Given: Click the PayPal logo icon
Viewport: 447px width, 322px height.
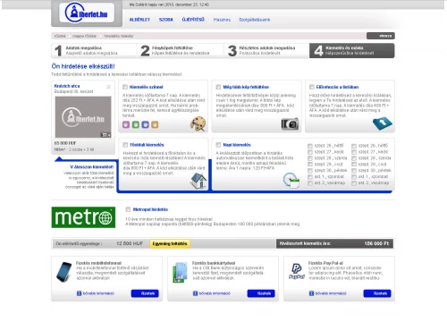Looking at the screenshot, I should (x=297, y=271).
